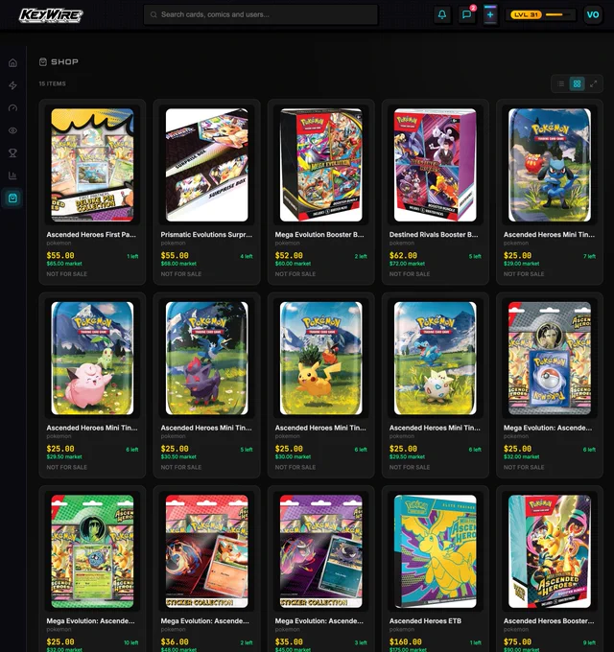Open the Riolu Mini Tin image
614x652 pixels.
coord(550,165)
